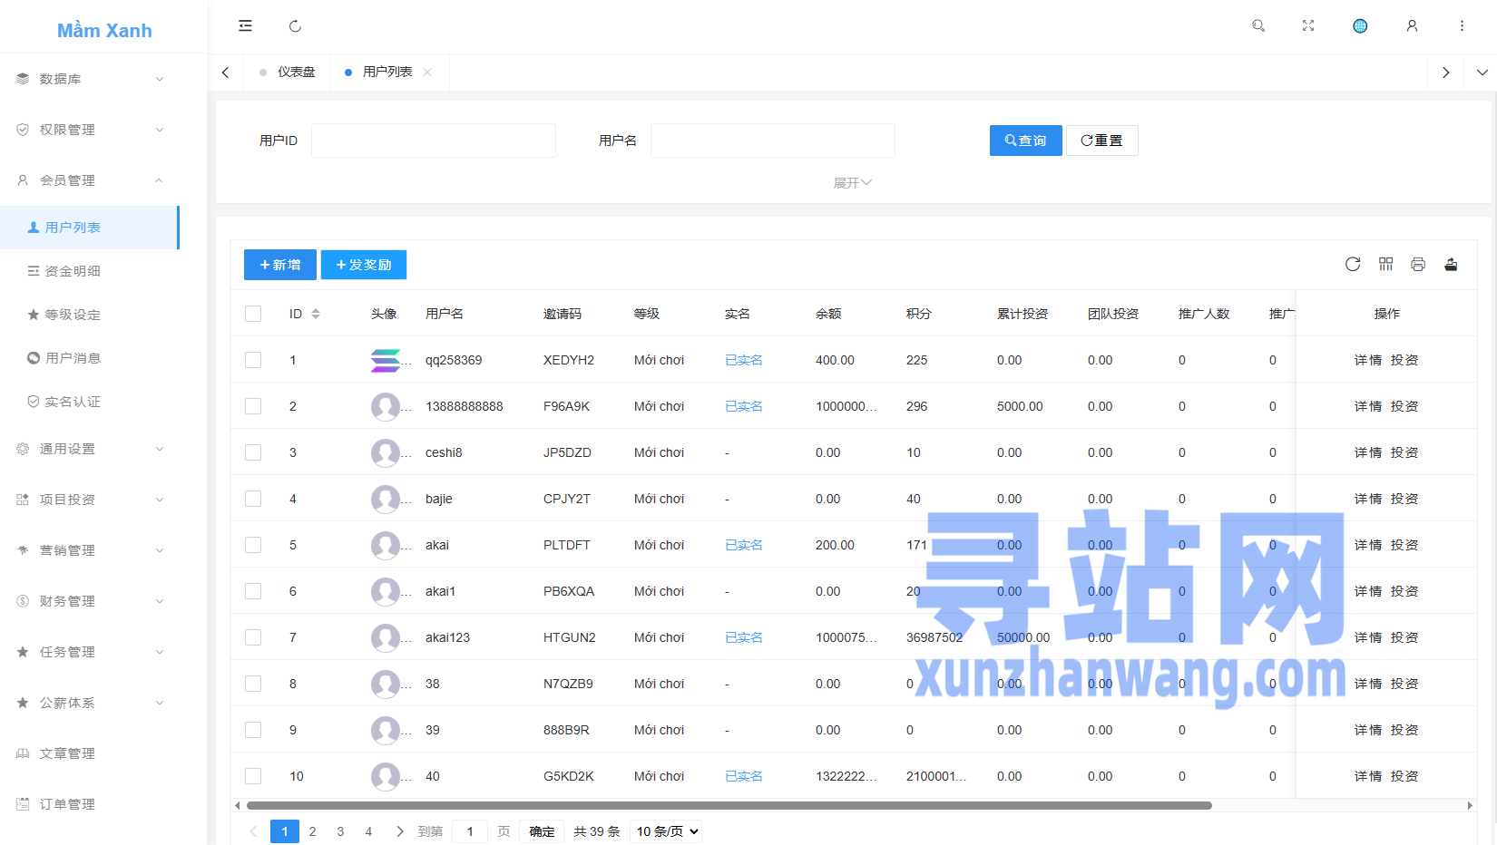Open the user profile icon

click(x=1412, y=26)
